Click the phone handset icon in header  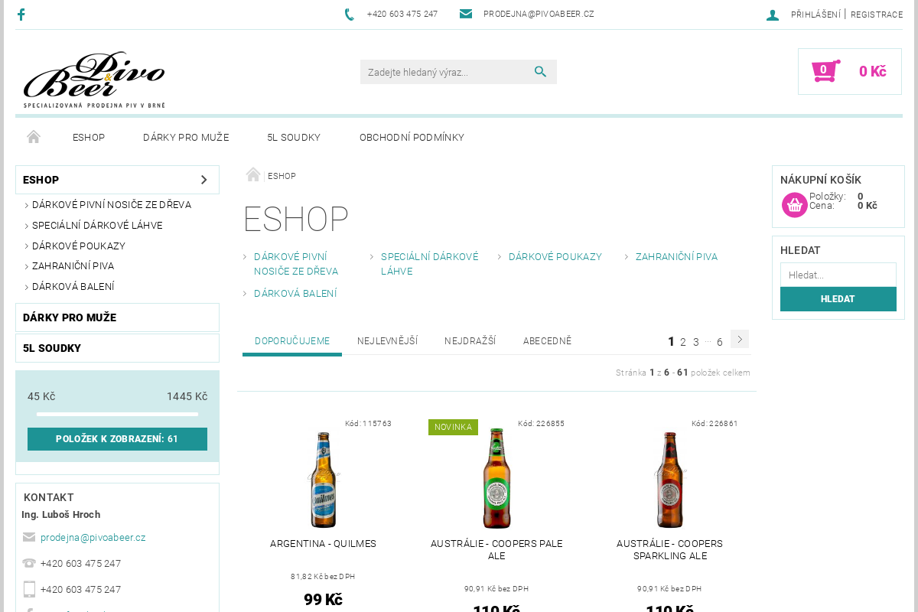[x=350, y=15]
